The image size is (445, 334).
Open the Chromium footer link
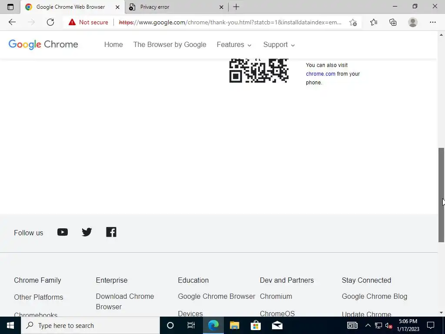coord(276,296)
